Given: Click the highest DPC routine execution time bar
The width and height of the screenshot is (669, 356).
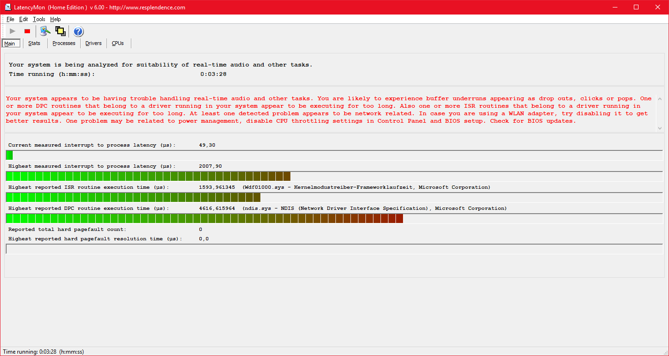Looking at the screenshot, I should [204, 218].
